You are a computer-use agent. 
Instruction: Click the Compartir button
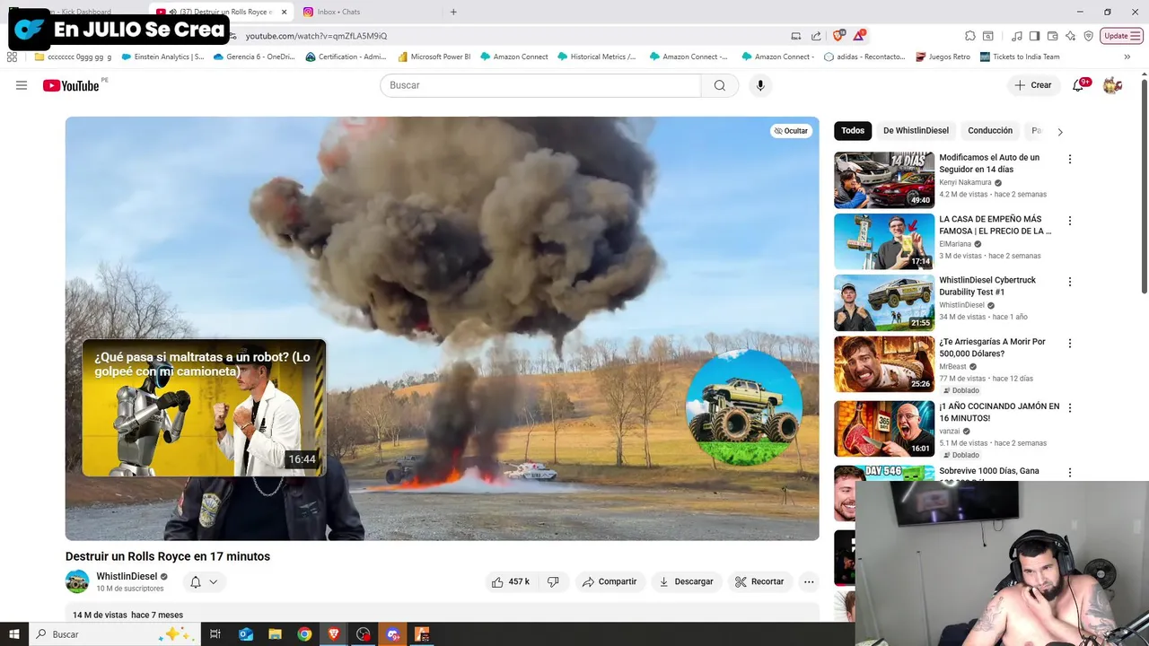(610, 581)
